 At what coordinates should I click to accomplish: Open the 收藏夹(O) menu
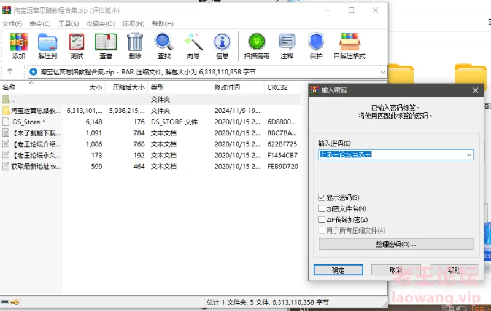tap(101, 24)
